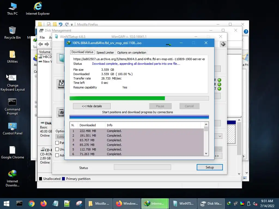Open Firefox pinned taskbar icon
The image size is (279, 209).
[x=43, y=204]
